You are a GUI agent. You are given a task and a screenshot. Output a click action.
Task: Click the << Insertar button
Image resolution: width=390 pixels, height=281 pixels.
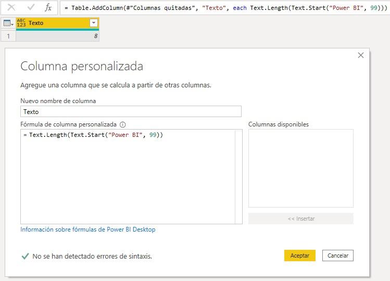pyautogui.click(x=301, y=219)
